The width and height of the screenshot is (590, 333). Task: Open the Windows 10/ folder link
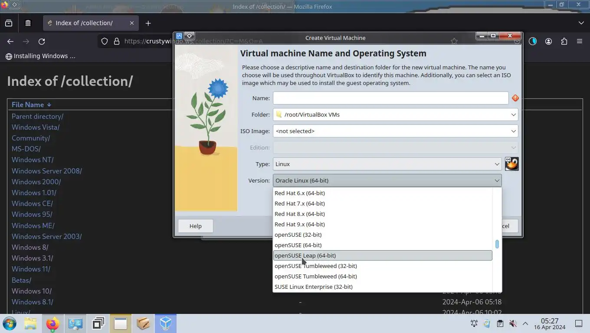[x=32, y=291]
